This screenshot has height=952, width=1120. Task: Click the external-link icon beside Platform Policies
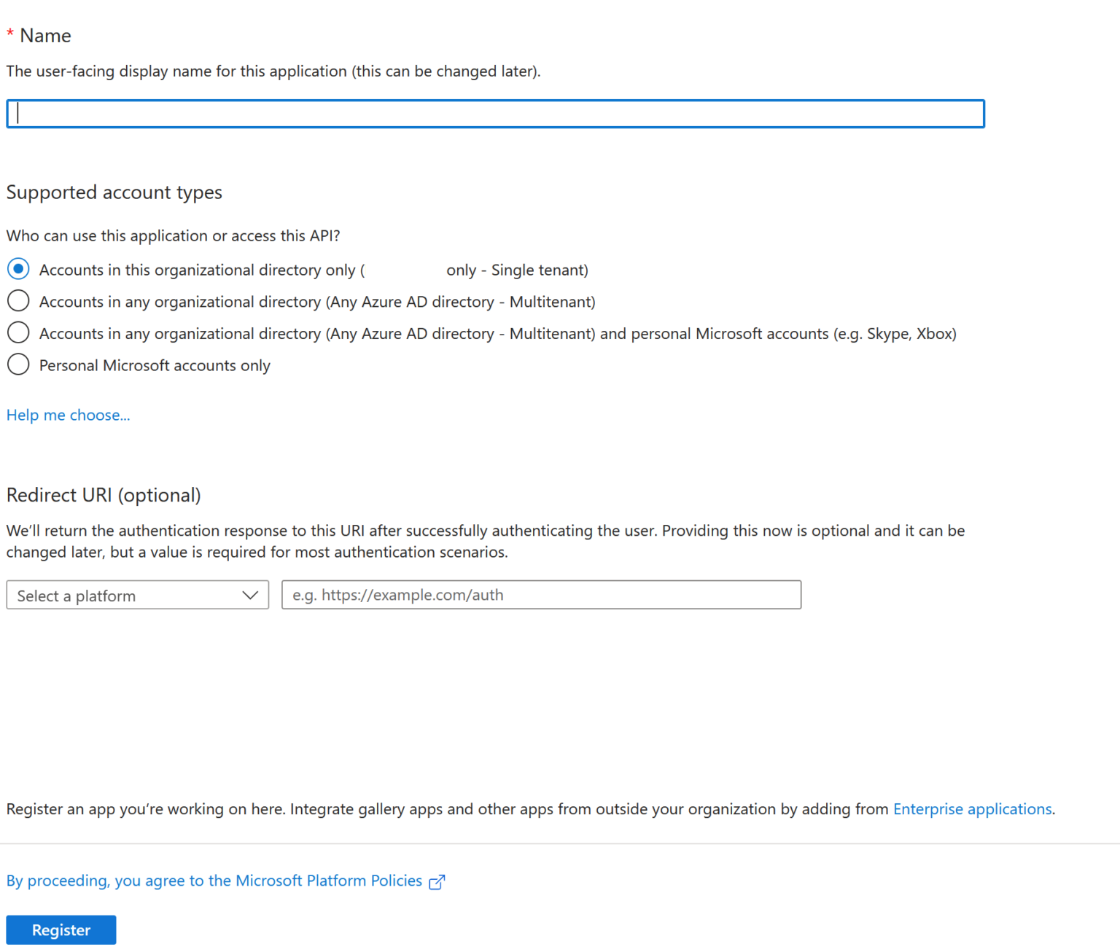click(x=437, y=881)
